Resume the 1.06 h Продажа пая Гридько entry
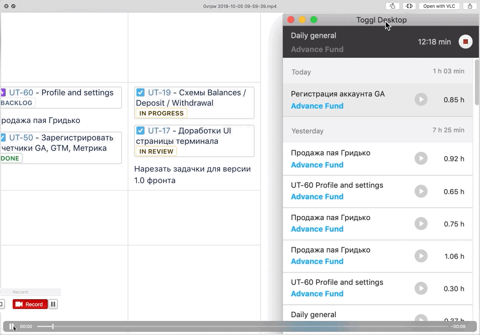This screenshot has width=480, height=335. (x=421, y=256)
